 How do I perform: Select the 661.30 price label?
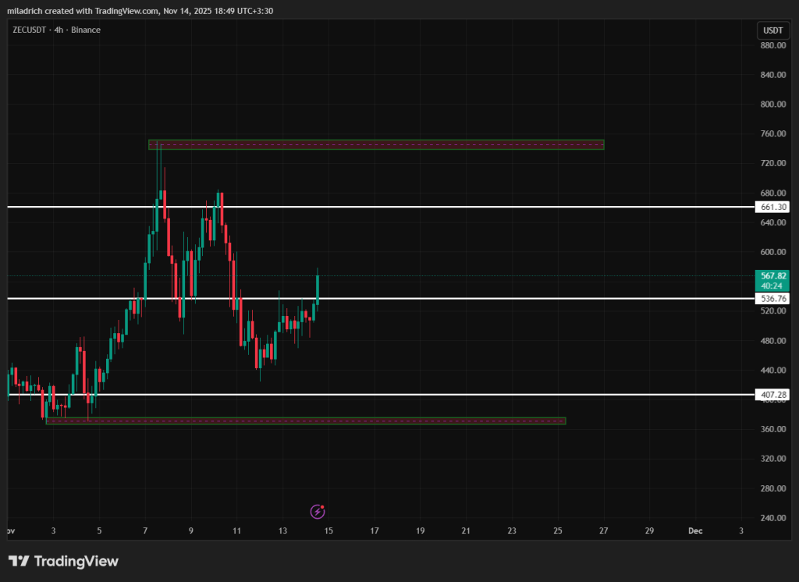point(772,207)
